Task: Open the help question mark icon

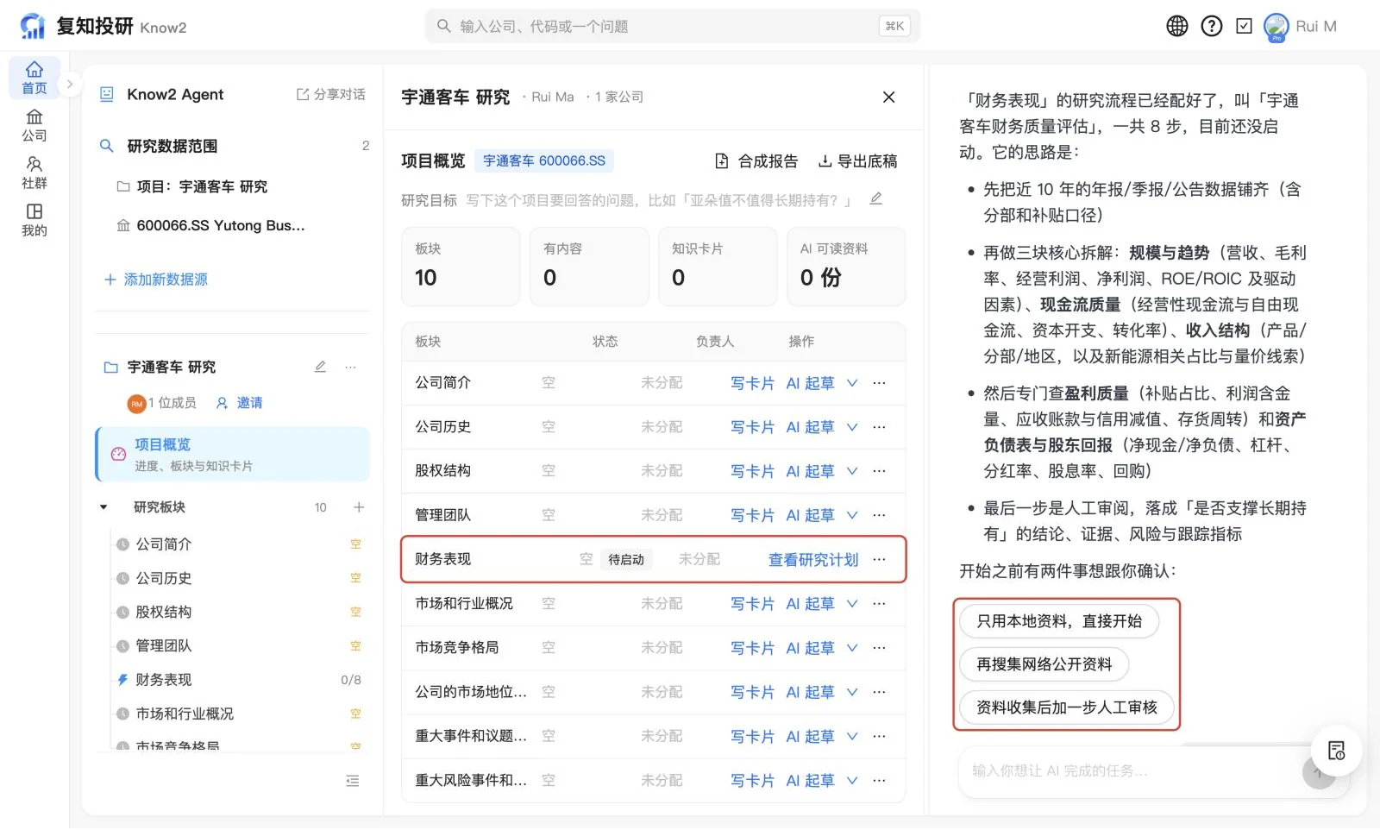Action: (x=1211, y=26)
